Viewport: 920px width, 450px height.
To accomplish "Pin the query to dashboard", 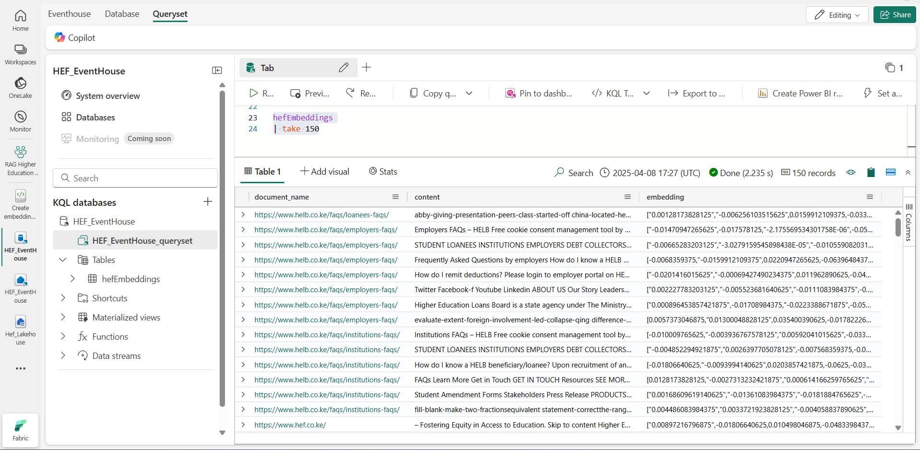I will pos(539,93).
